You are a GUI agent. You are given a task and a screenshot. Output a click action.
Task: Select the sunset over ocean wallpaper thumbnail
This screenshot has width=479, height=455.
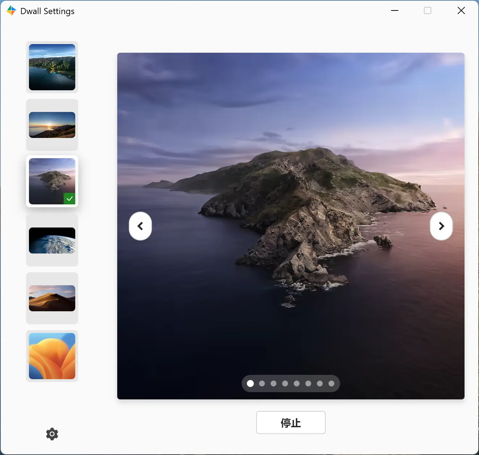[52, 125]
